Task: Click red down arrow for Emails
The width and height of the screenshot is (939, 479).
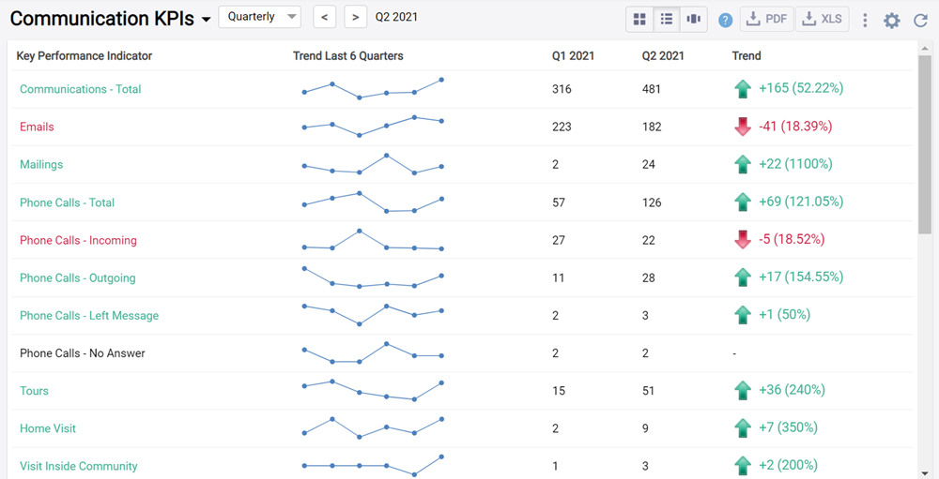Action: pyautogui.click(x=742, y=127)
